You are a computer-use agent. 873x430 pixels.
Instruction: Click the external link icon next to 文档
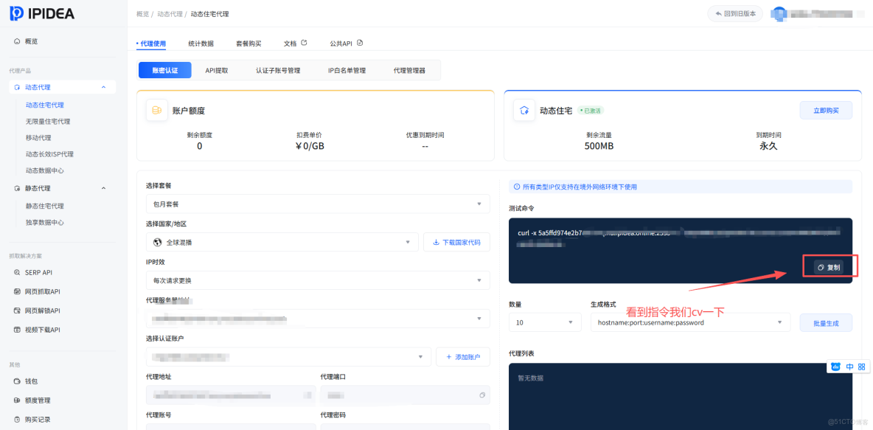pos(303,42)
